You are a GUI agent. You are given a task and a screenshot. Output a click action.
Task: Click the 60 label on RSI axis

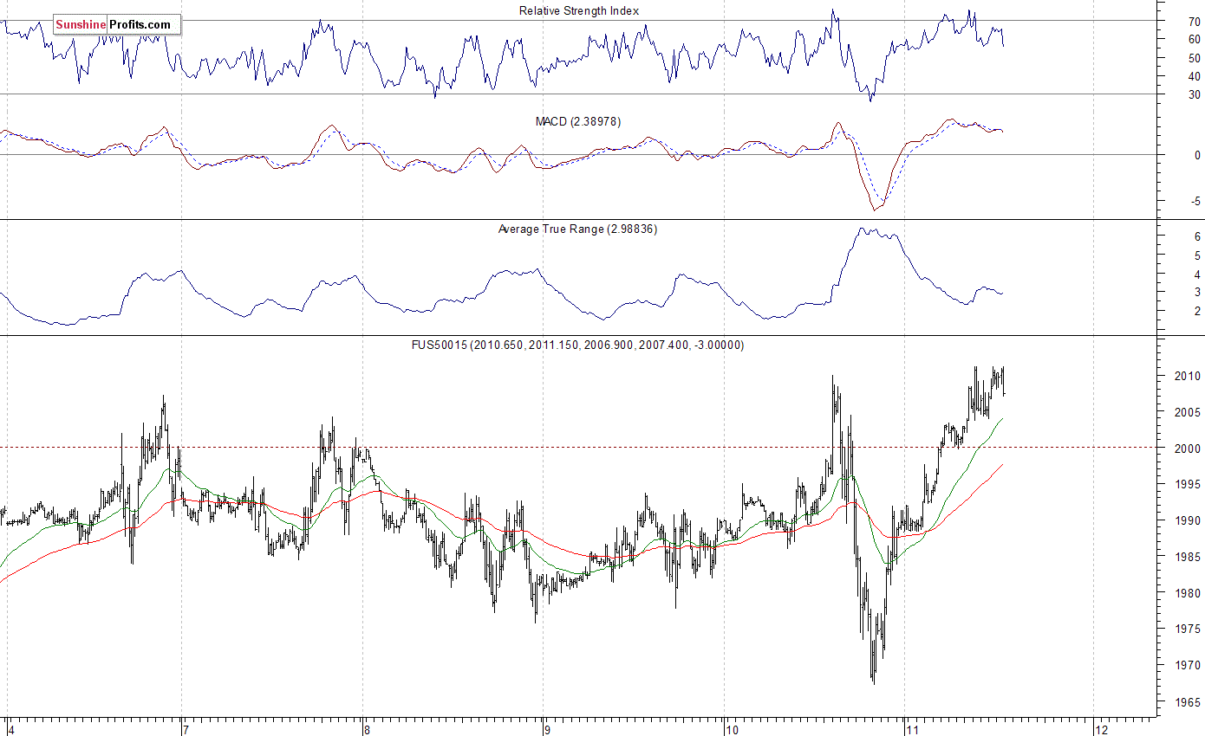(x=1195, y=40)
